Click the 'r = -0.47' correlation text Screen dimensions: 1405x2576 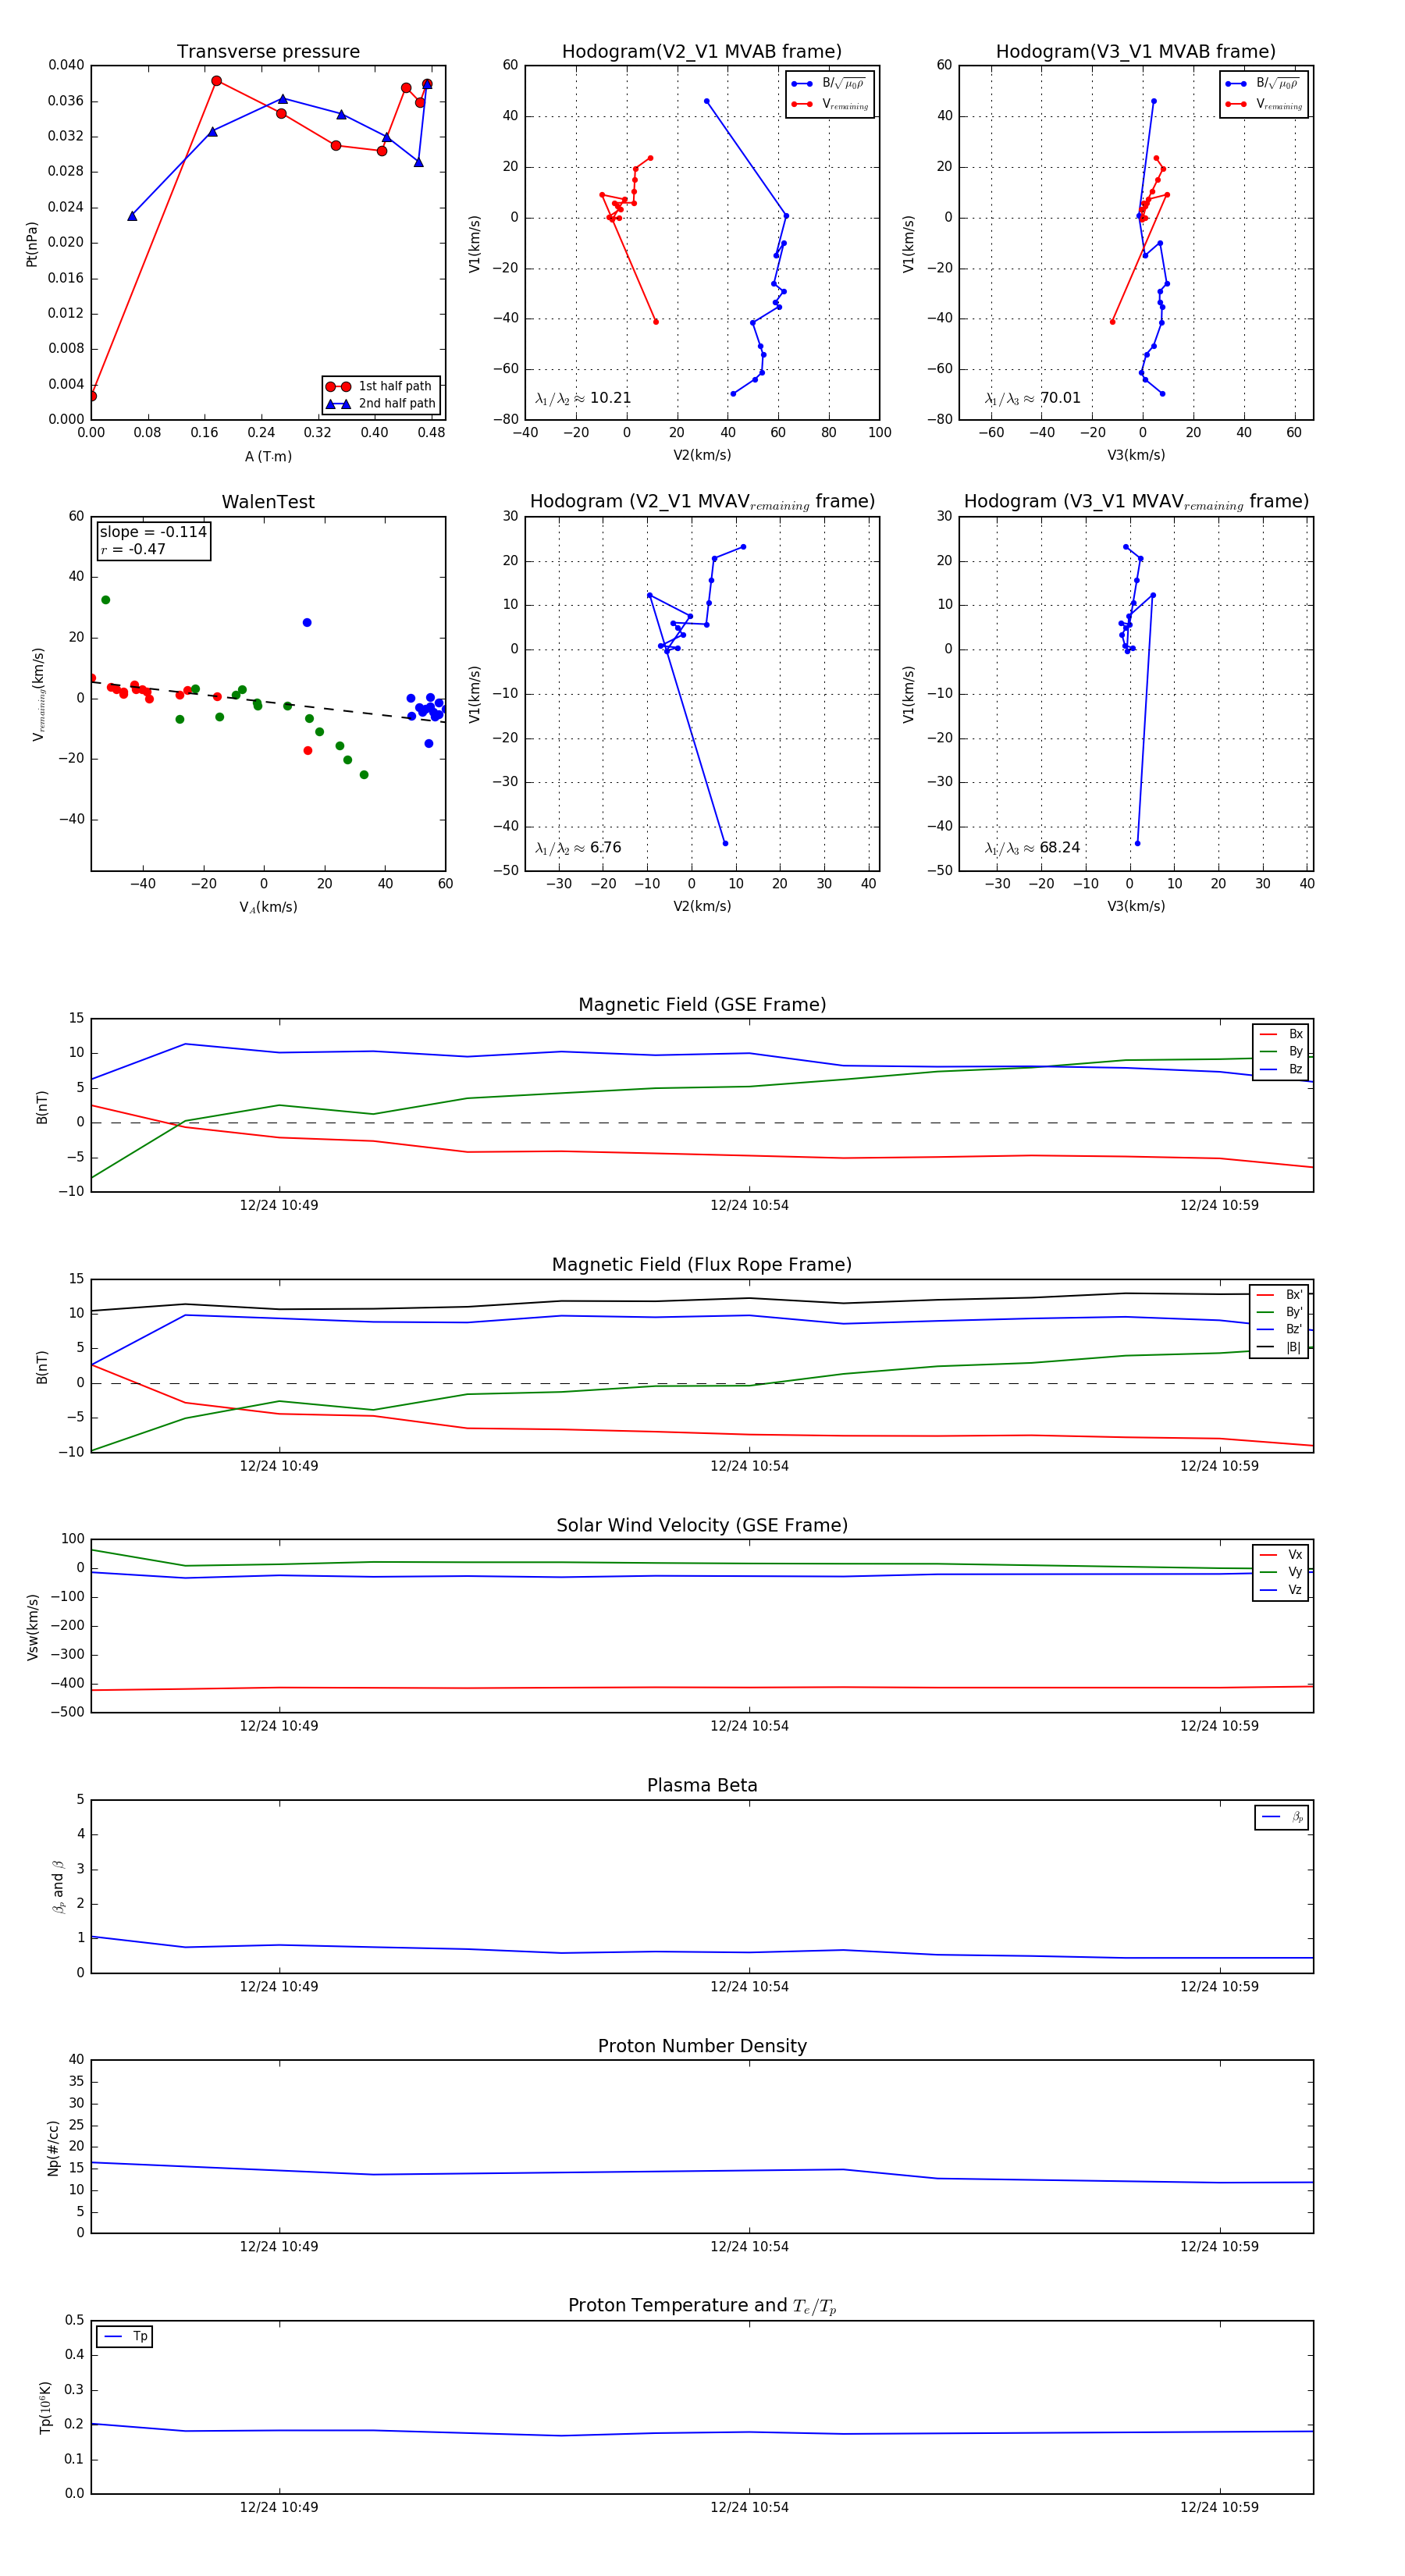[x=133, y=549]
